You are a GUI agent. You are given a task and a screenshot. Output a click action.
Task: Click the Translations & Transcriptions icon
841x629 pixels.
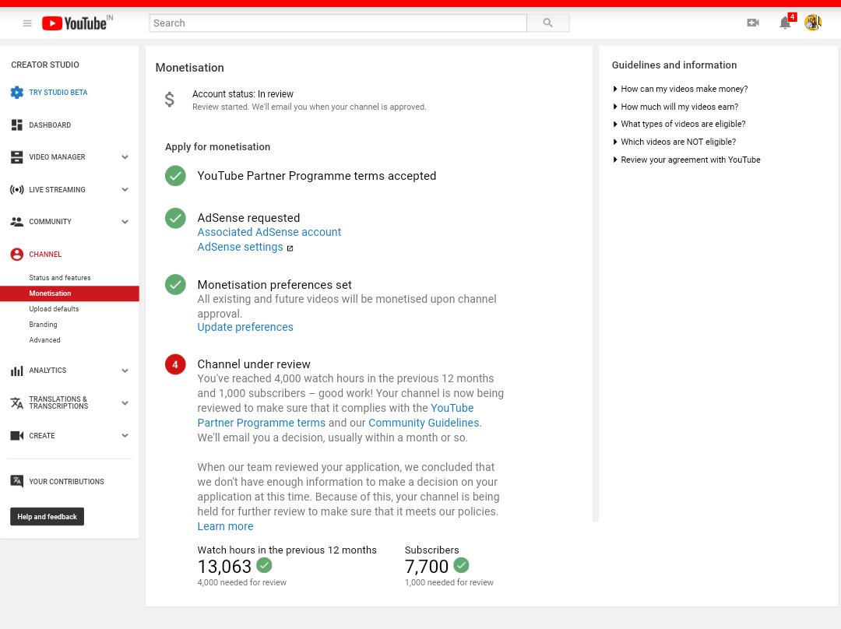(17, 402)
